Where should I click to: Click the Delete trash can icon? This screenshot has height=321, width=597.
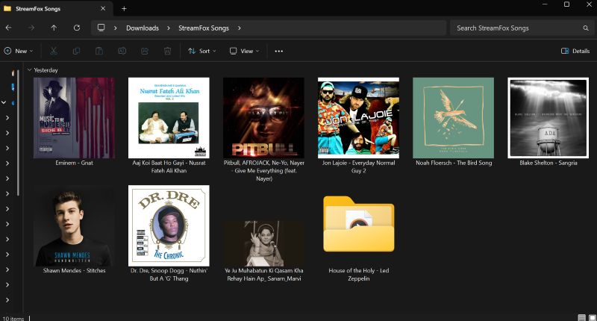(168, 52)
